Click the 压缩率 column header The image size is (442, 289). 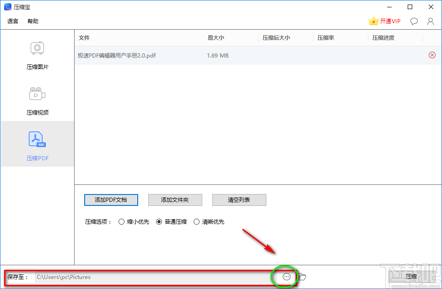pyautogui.click(x=326, y=38)
